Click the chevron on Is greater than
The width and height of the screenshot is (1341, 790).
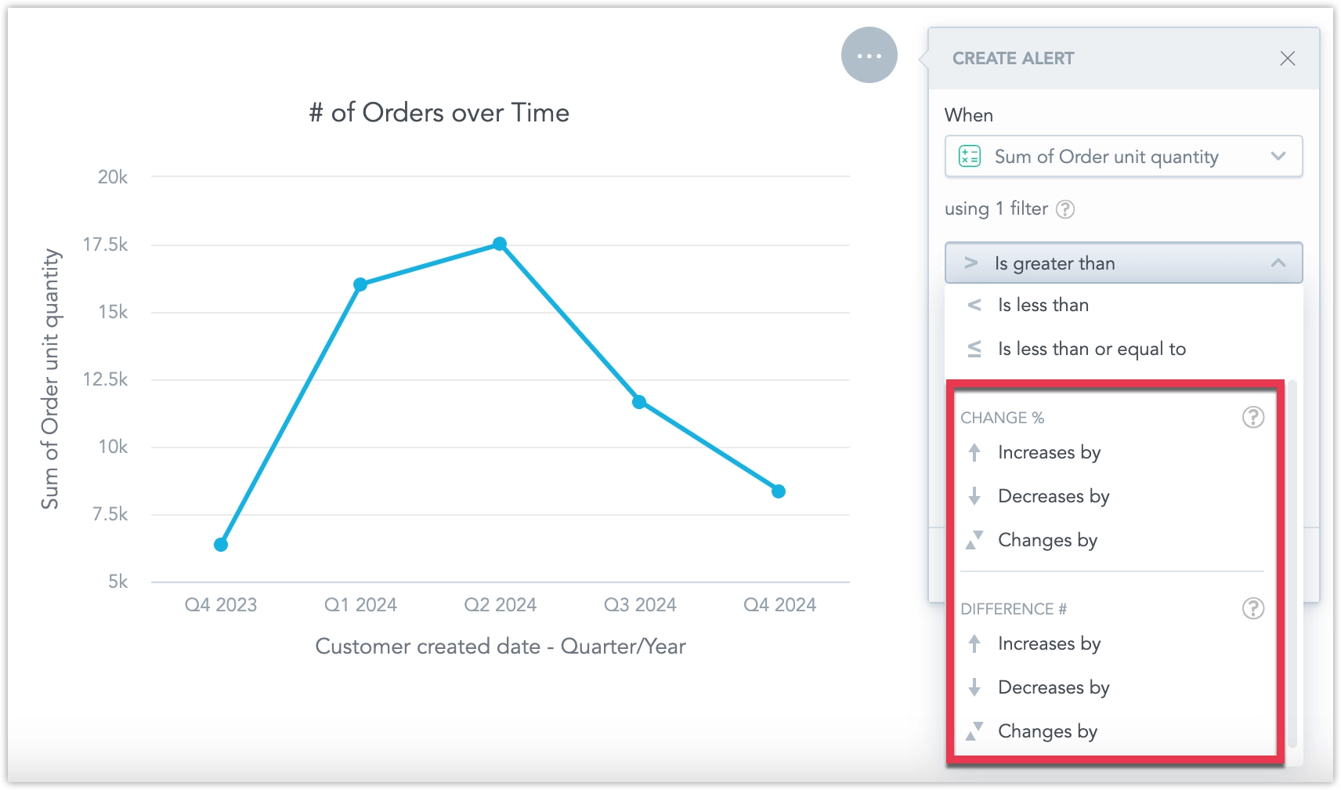[x=1278, y=263]
